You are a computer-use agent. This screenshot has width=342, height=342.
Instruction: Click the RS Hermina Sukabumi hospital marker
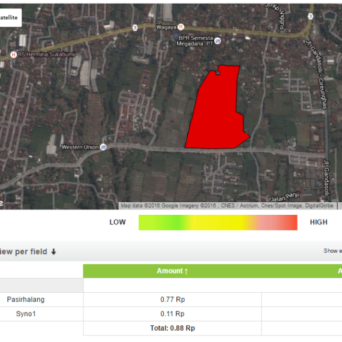point(14,55)
